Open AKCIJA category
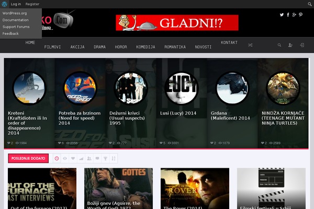The image size is (314, 209). (x=77, y=47)
